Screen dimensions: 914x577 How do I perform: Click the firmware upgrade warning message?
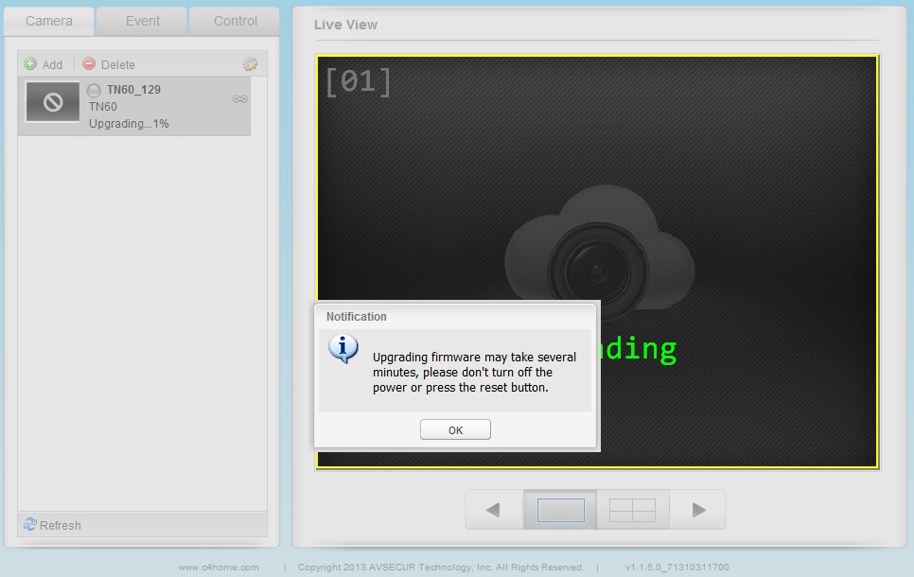474,373
